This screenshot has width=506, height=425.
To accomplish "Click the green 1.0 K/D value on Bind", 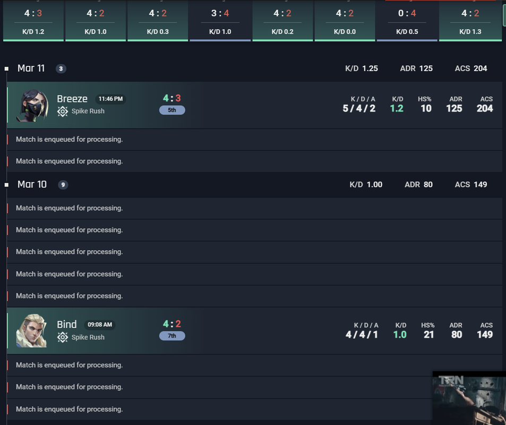I will (x=400, y=335).
